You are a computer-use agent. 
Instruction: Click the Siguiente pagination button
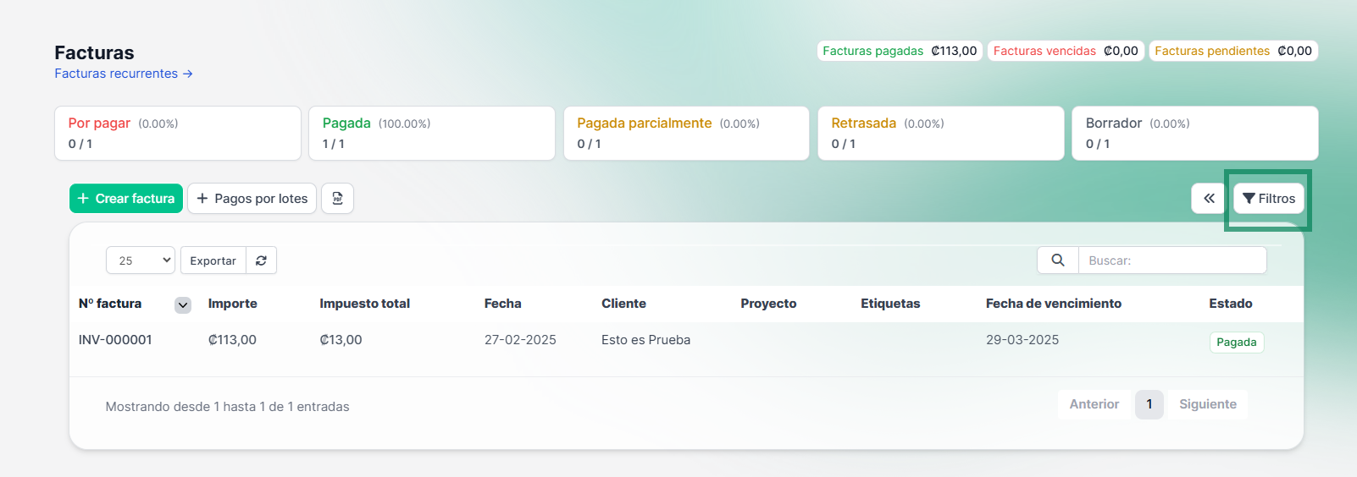click(1208, 404)
